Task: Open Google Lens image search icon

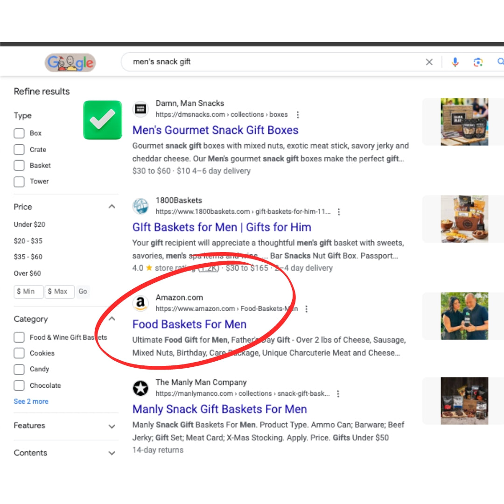Action: [478, 62]
